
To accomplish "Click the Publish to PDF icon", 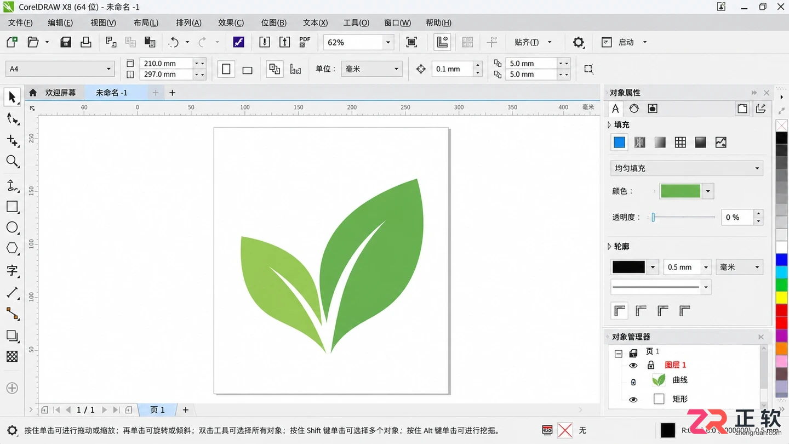I will pos(305,42).
